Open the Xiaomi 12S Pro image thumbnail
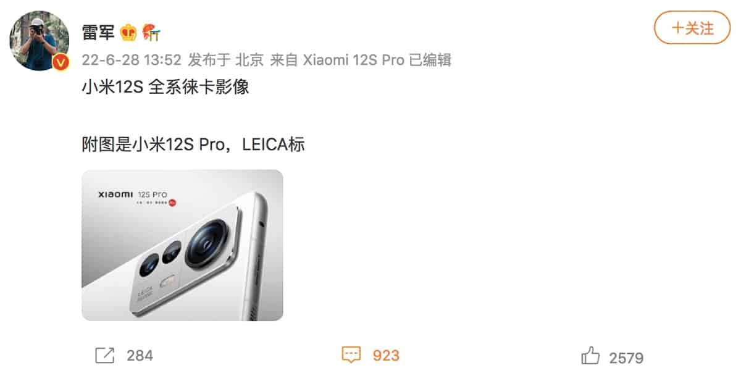The width and height of the screenshot is (741, 389). point(182,245)
